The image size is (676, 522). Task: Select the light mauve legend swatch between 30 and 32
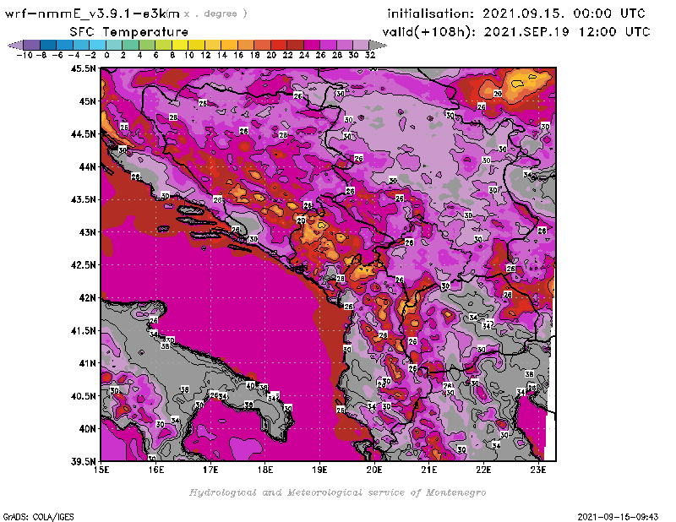click(x=362, y=45)
